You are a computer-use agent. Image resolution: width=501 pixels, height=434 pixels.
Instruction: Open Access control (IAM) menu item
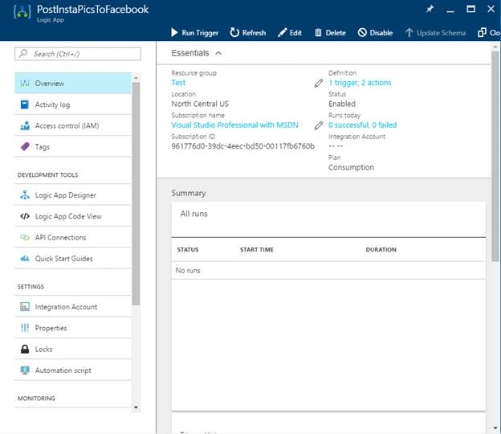coord(73,125)
